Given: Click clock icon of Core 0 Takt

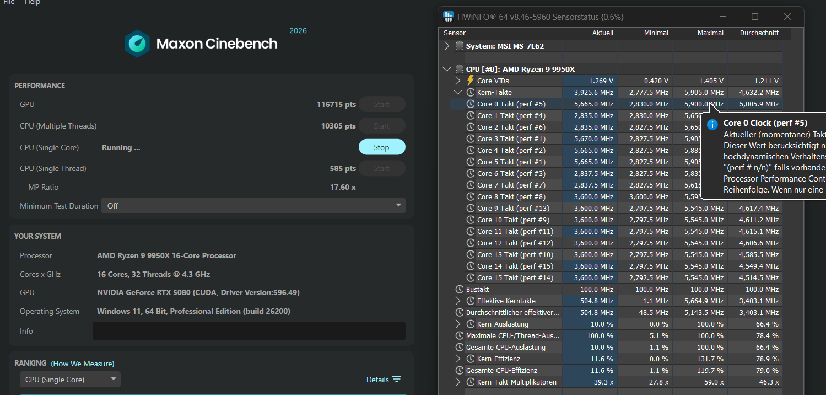Looking at the screenshot, I should [x=471, y=104].
